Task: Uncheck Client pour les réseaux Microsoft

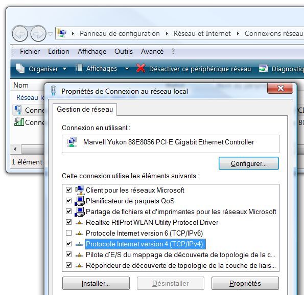Action: click(68, 189)
